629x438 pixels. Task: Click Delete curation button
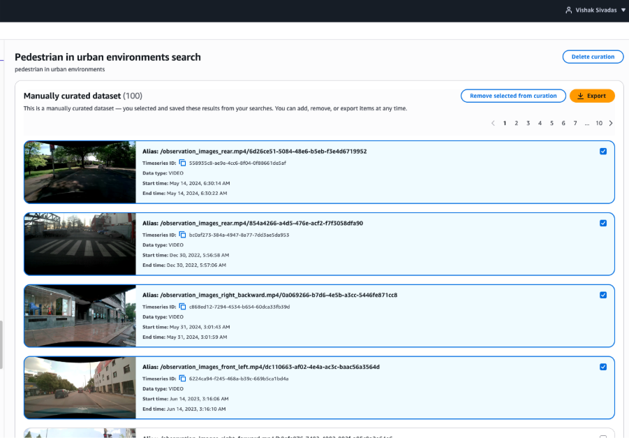click(593, 57)
